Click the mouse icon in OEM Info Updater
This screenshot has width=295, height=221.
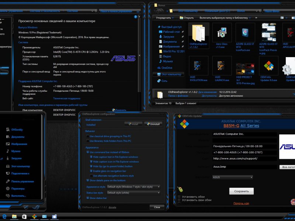coord(180,189)
